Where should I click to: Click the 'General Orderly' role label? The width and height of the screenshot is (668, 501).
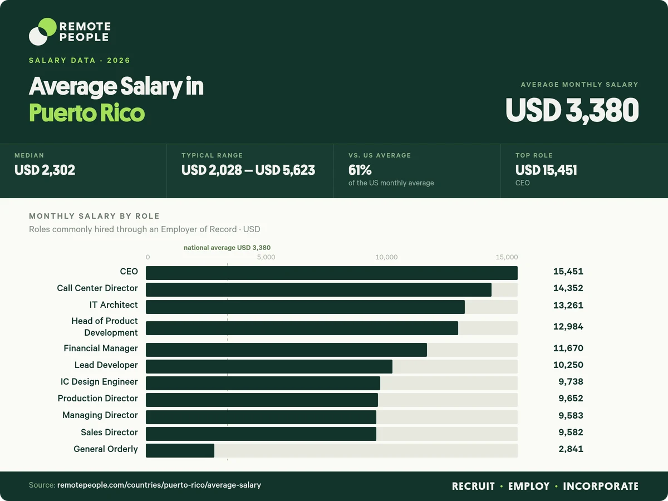click(x=106, y=449)
